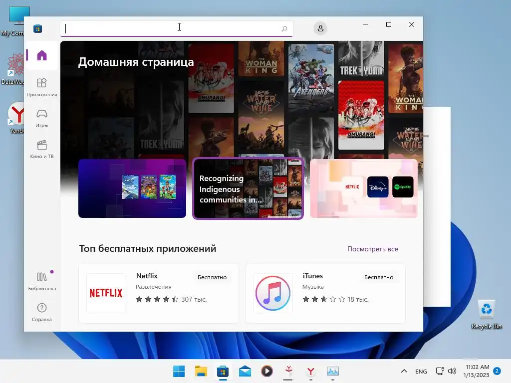
Task: Open the Кино и ТВ section
Action: pyautogui.click(x=42, y=149)
